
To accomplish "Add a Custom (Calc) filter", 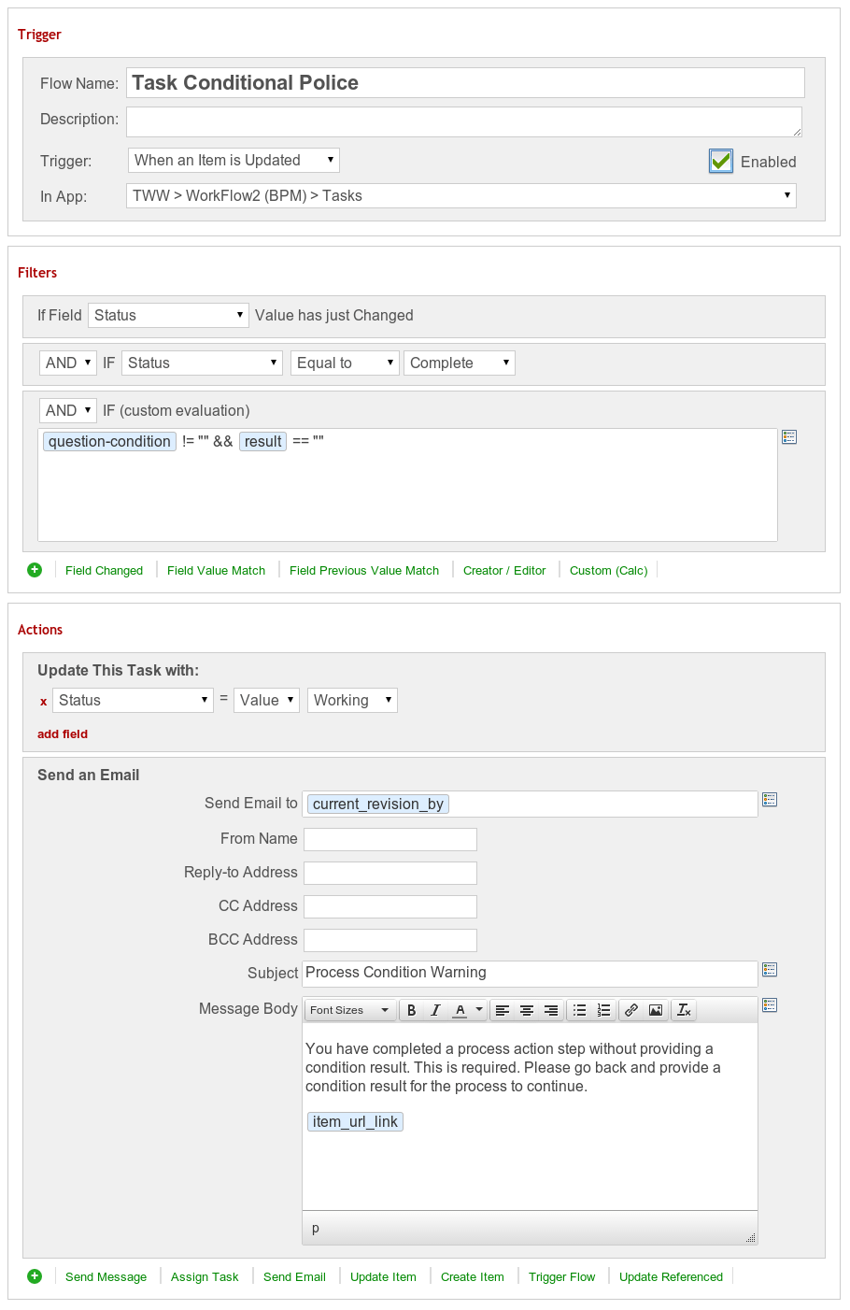I will coord(608,570).
